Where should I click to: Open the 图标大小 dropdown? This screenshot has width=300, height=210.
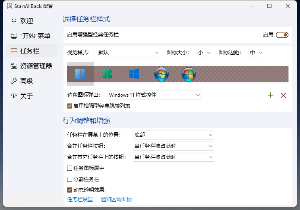[x=204, y=52]
